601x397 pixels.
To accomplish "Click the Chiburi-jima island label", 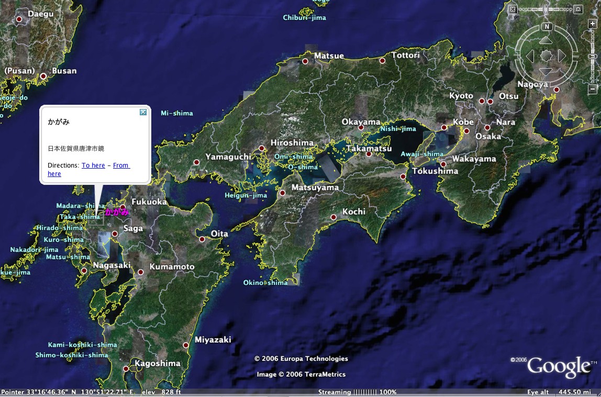I will click(x=304, y=18).
